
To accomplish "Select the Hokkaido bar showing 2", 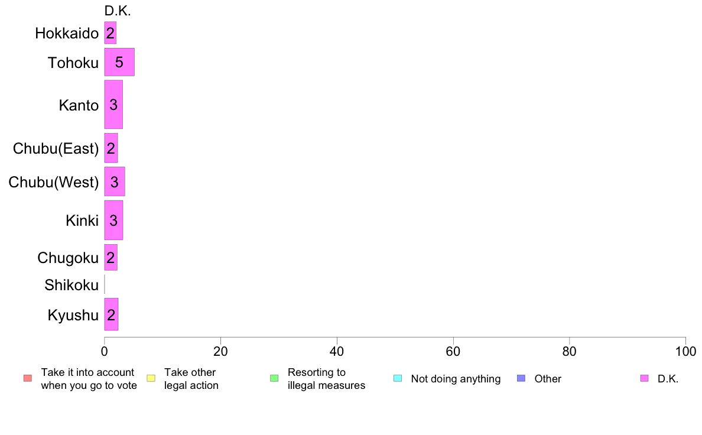I will (x=110, y=33).
